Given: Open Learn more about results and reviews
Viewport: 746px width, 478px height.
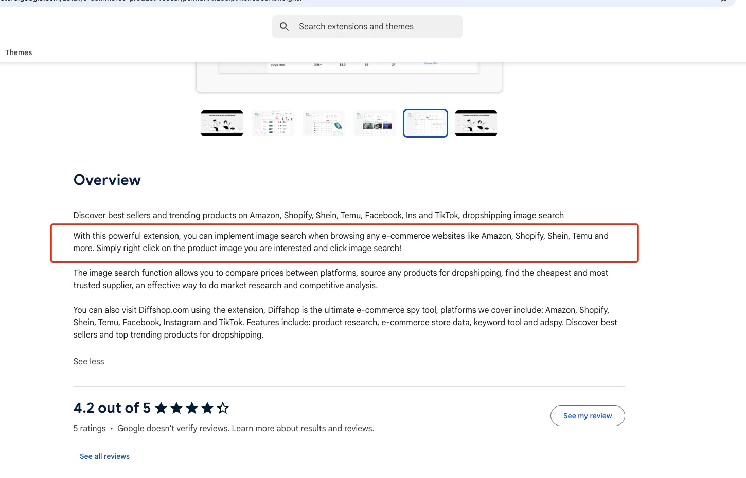Looking at the screenshot, I should (303, 428).
